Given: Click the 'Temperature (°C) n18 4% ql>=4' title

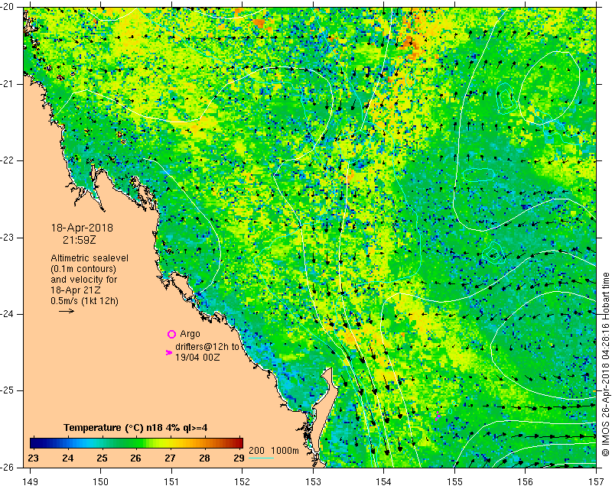Looking at the screenshot, I should [x=135, y=428].
